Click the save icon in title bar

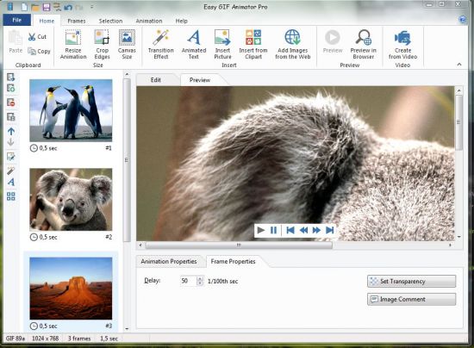(x=47, y=7)
